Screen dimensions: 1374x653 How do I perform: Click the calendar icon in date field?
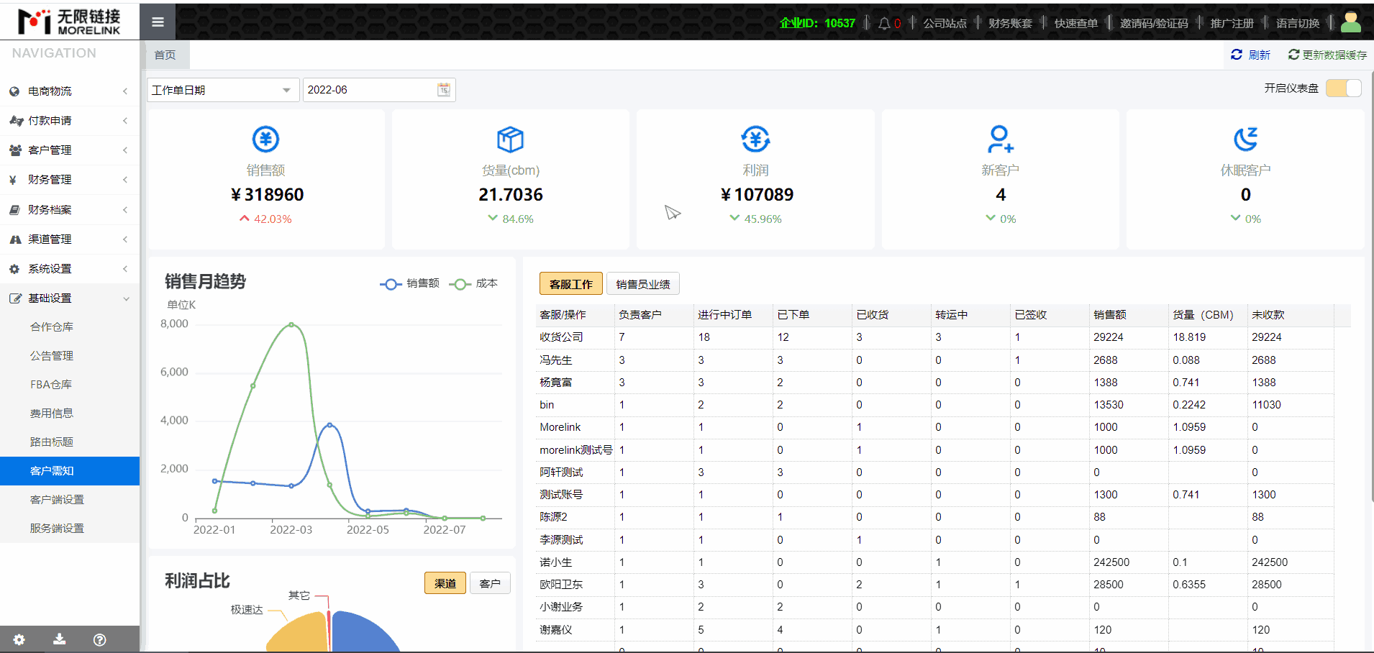click(444, 90)
